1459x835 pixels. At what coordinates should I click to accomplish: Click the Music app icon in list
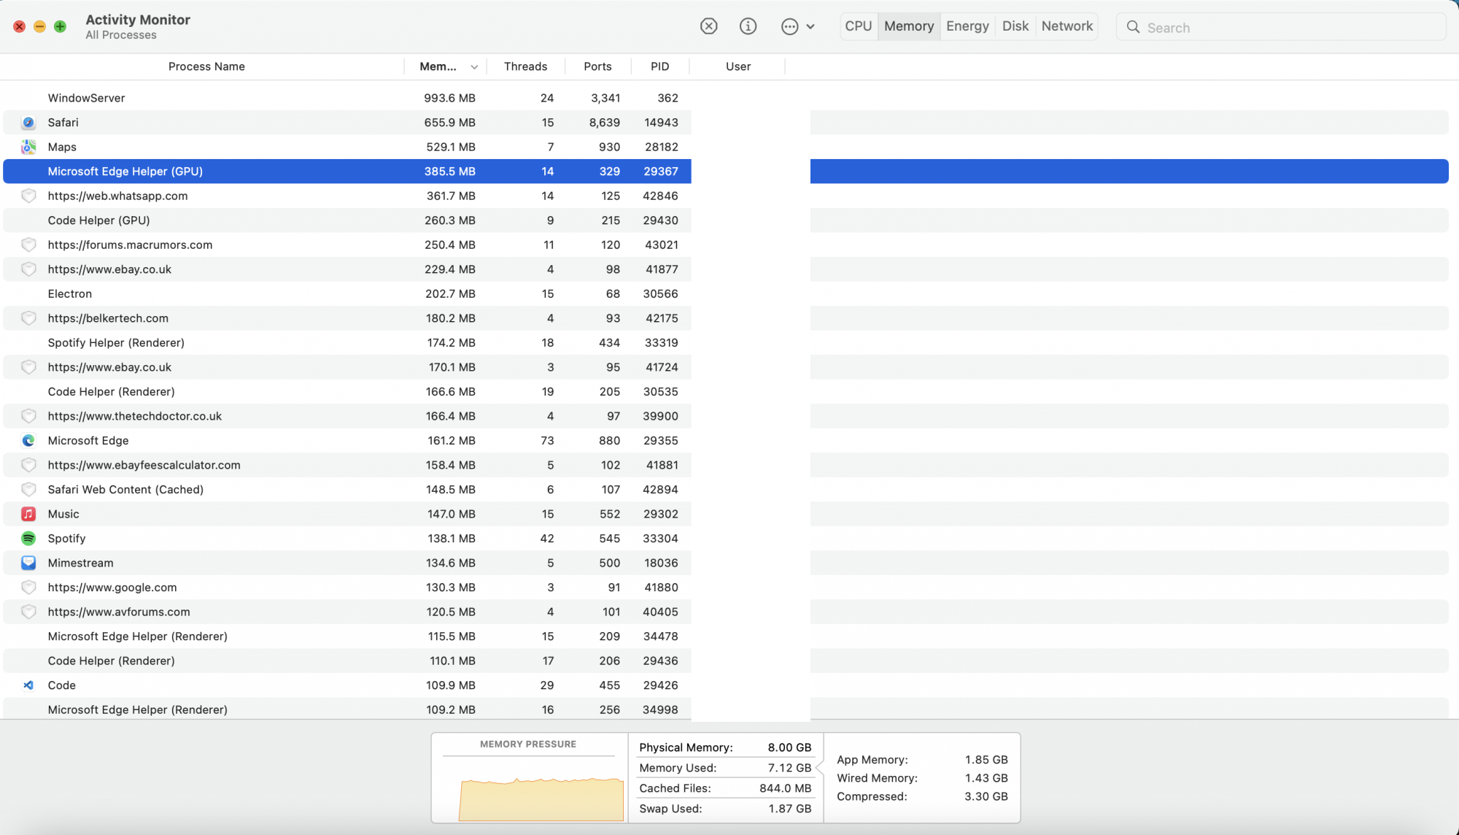(x=28, y=514)
